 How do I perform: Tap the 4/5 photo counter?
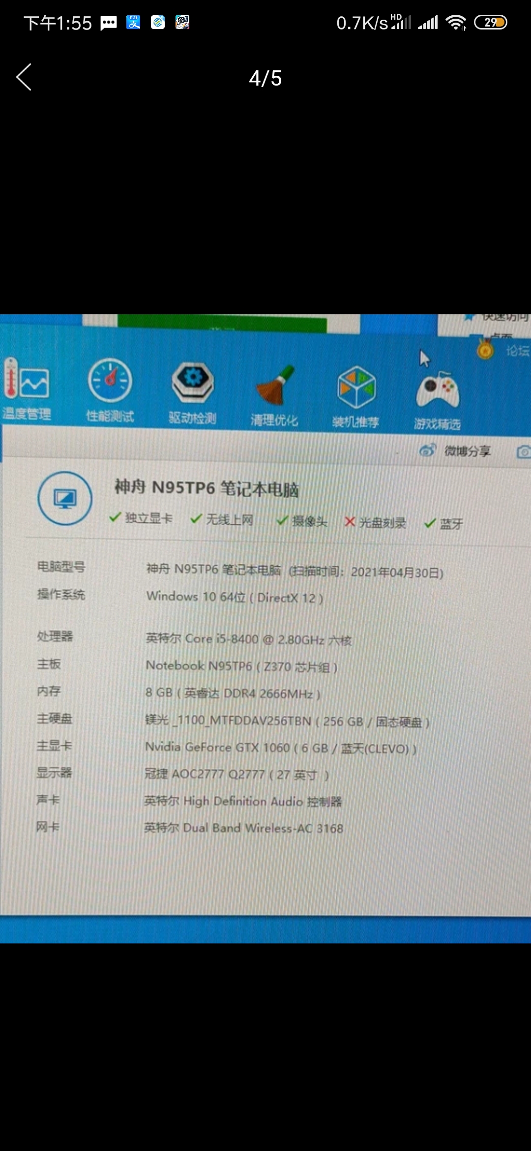coord(265,78)
